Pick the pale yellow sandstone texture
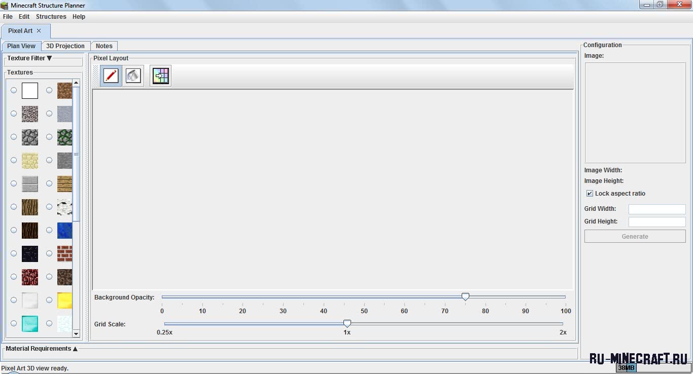Screen dimensions: 693x374 [x=30, y=161]
